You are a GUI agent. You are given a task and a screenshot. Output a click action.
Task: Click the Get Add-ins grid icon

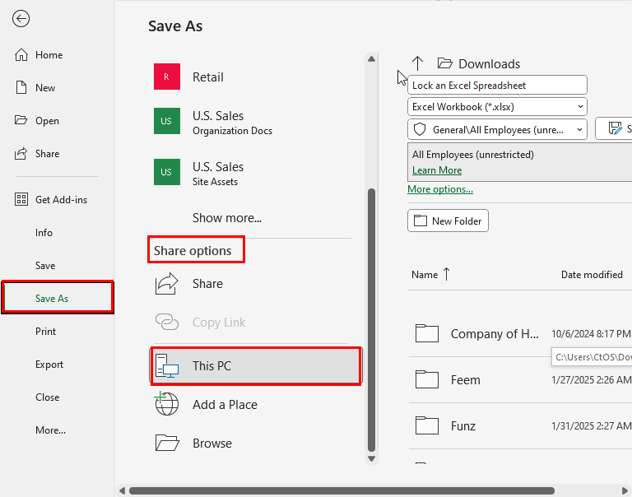click(x=21, y=199)
